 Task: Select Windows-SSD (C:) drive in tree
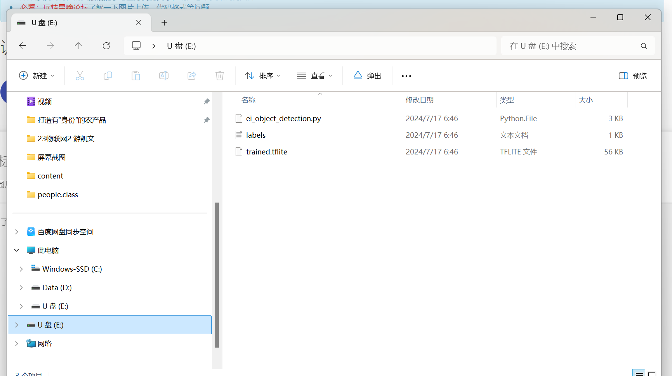(x=72, y=269)
